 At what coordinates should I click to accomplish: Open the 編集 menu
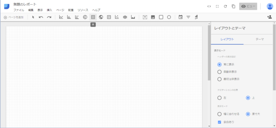pyautogui.click(x=31, y=10)
